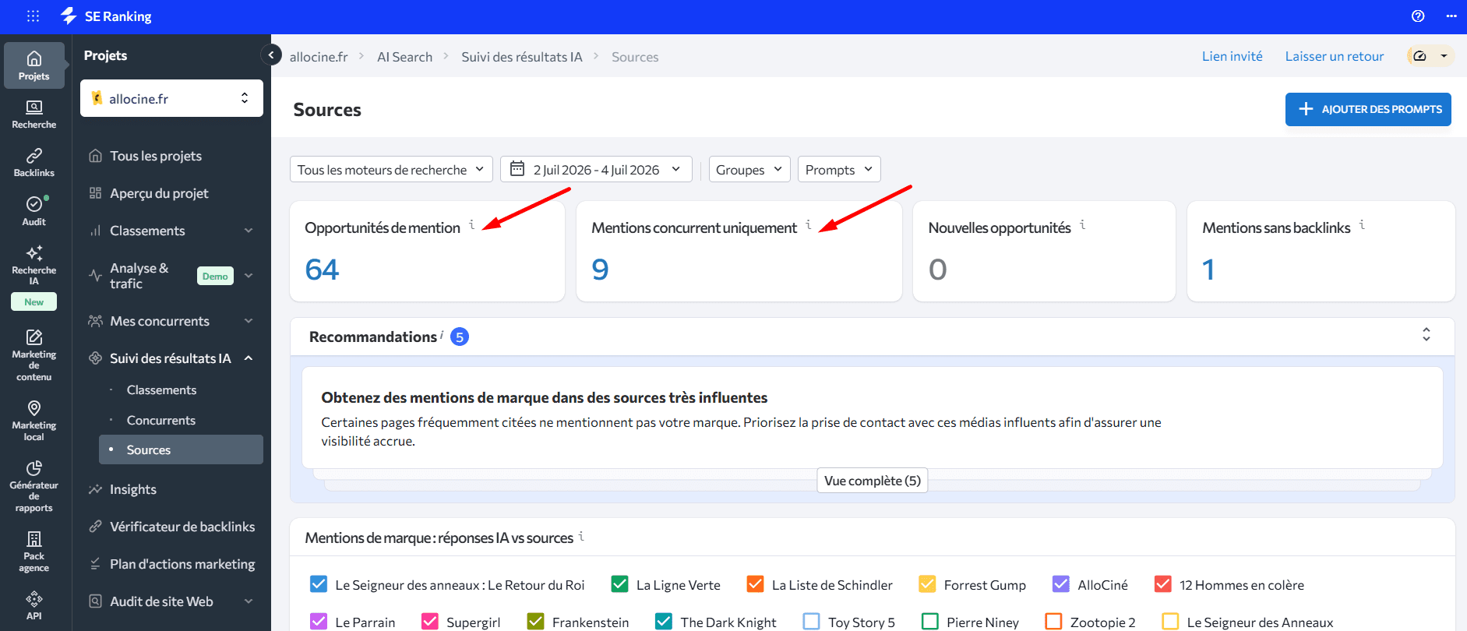The width and height of the screenshot is (1467, 631).
Task: Click allocine.fr breadcrumb
Action: pyautogui.click(x=319, y=57)
